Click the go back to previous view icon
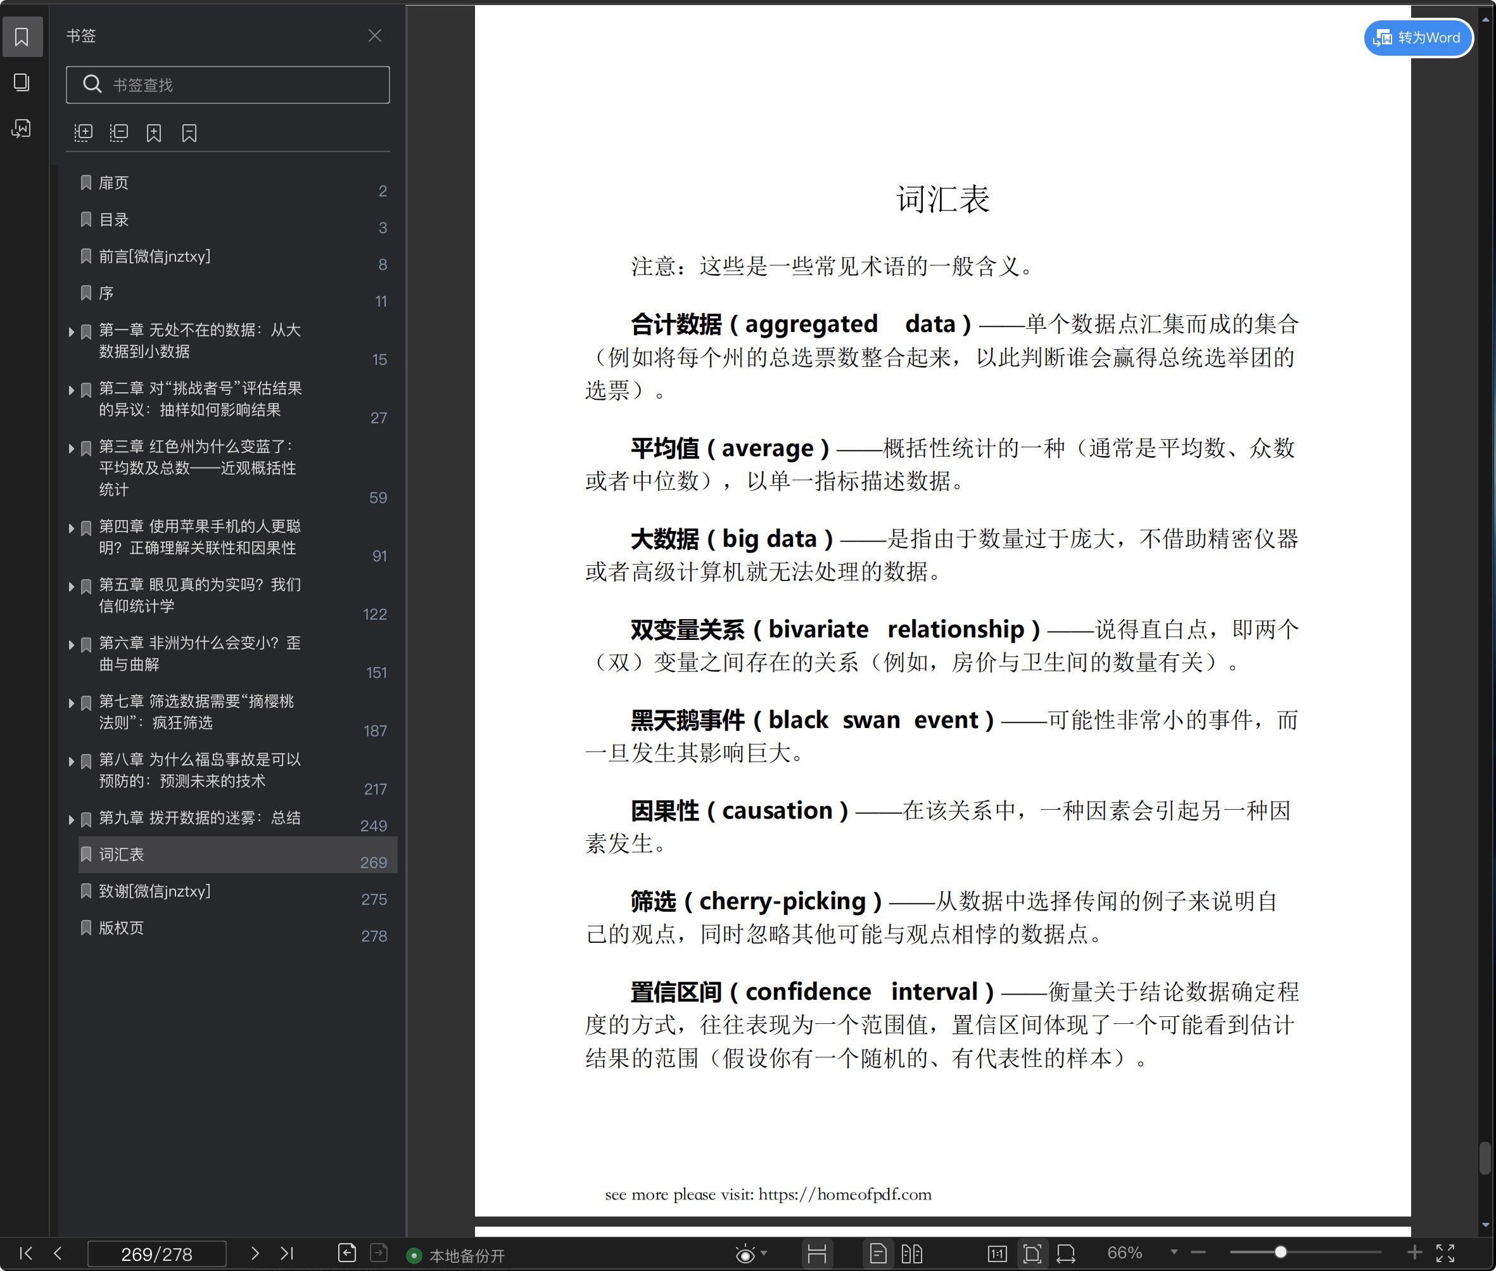This screenshot has width=1496, height=1271. tap(347, 1253)
